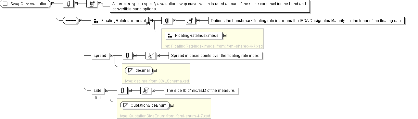Expand the QuotationSideEnum type node
The image size is (418, 119).
tap(172, 105)
